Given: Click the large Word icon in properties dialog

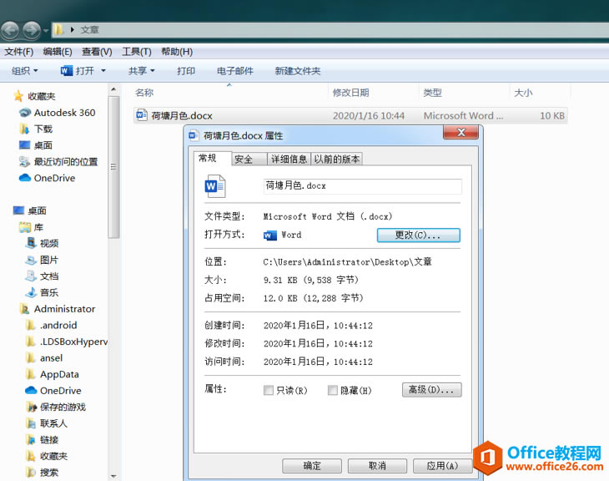Looking at the screenshot, I should coord(214,186).
